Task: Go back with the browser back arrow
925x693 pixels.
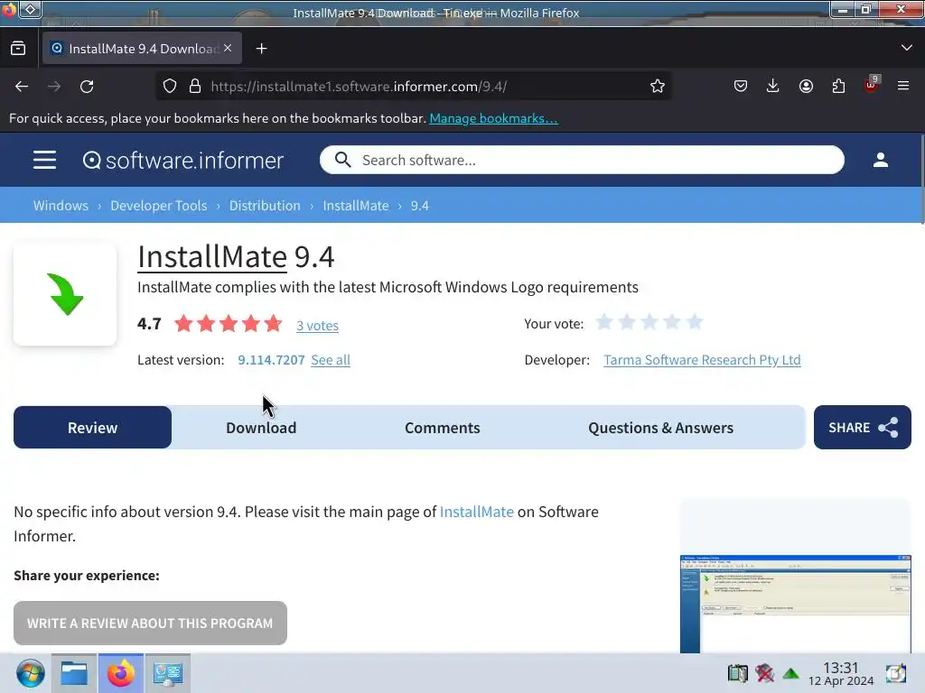Action: point(22,87)
